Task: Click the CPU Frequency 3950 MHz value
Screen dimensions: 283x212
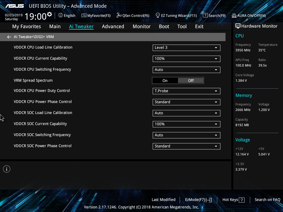Action: tap(243, 50)
